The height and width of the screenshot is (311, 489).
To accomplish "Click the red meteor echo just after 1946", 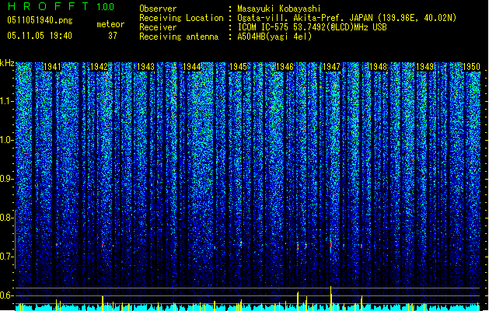I will coord(298,246).
